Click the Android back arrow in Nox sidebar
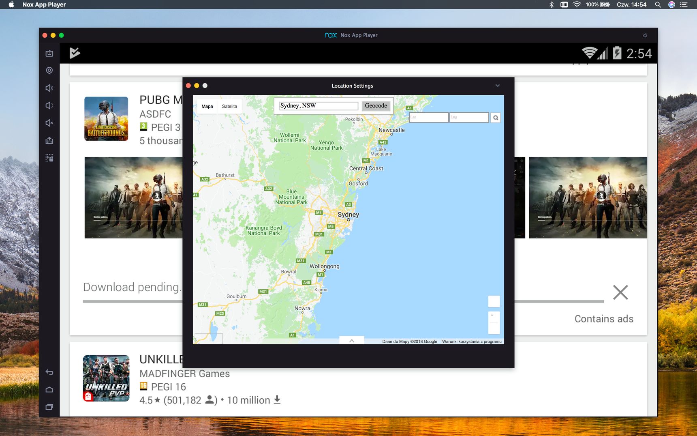The height and width of the screenshot is (436, 697). 49,372
